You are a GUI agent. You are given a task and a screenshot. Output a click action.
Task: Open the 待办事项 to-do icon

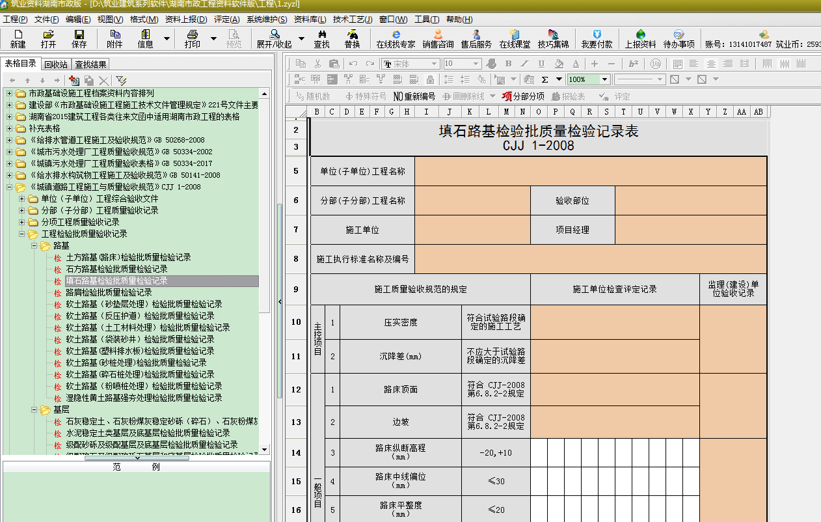[x=679, y=38]
